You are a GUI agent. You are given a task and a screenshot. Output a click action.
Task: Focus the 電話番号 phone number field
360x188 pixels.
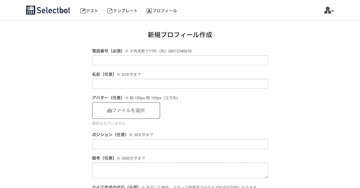pyautogui.click(x=180, y=60)
